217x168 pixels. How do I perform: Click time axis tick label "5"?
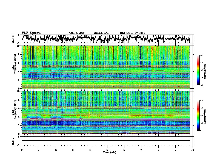click(107, 150)
